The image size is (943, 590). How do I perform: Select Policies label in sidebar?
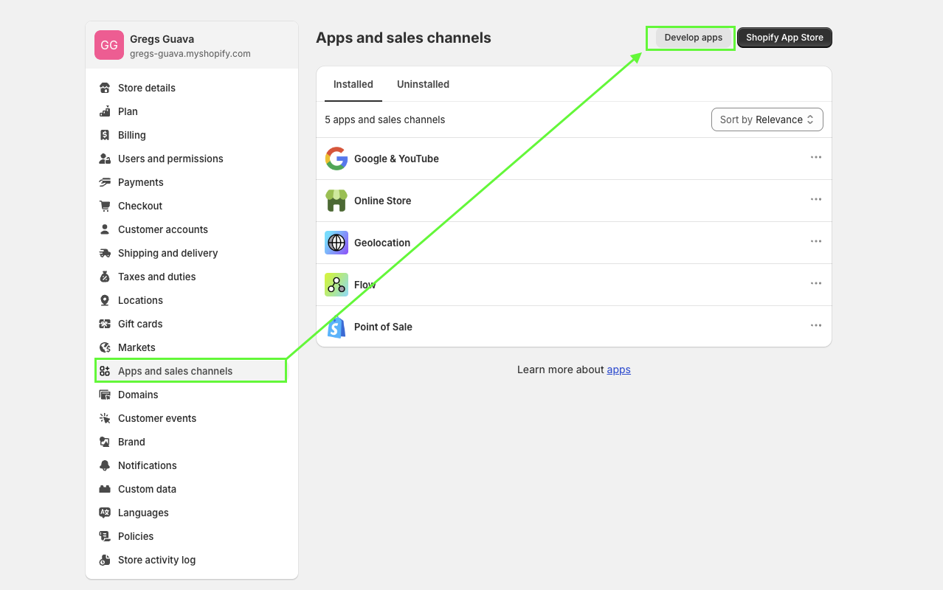click(x=136, y=536)
